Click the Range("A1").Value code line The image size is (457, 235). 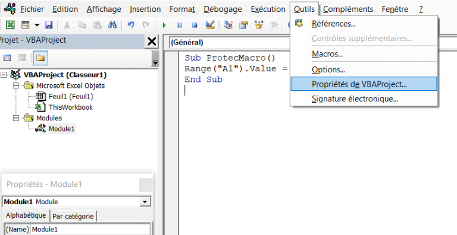(x=236, y=69)
